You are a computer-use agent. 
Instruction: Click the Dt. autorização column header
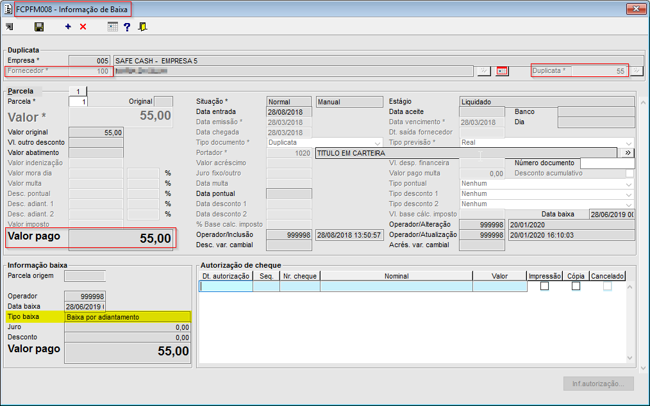226,276
